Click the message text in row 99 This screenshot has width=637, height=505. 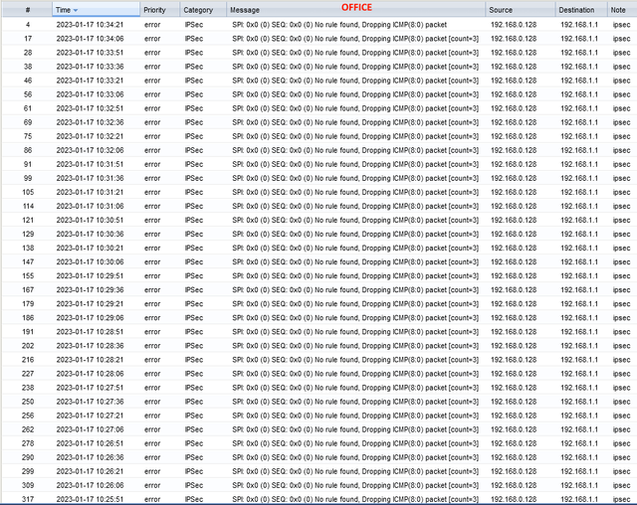coord(355,179)
